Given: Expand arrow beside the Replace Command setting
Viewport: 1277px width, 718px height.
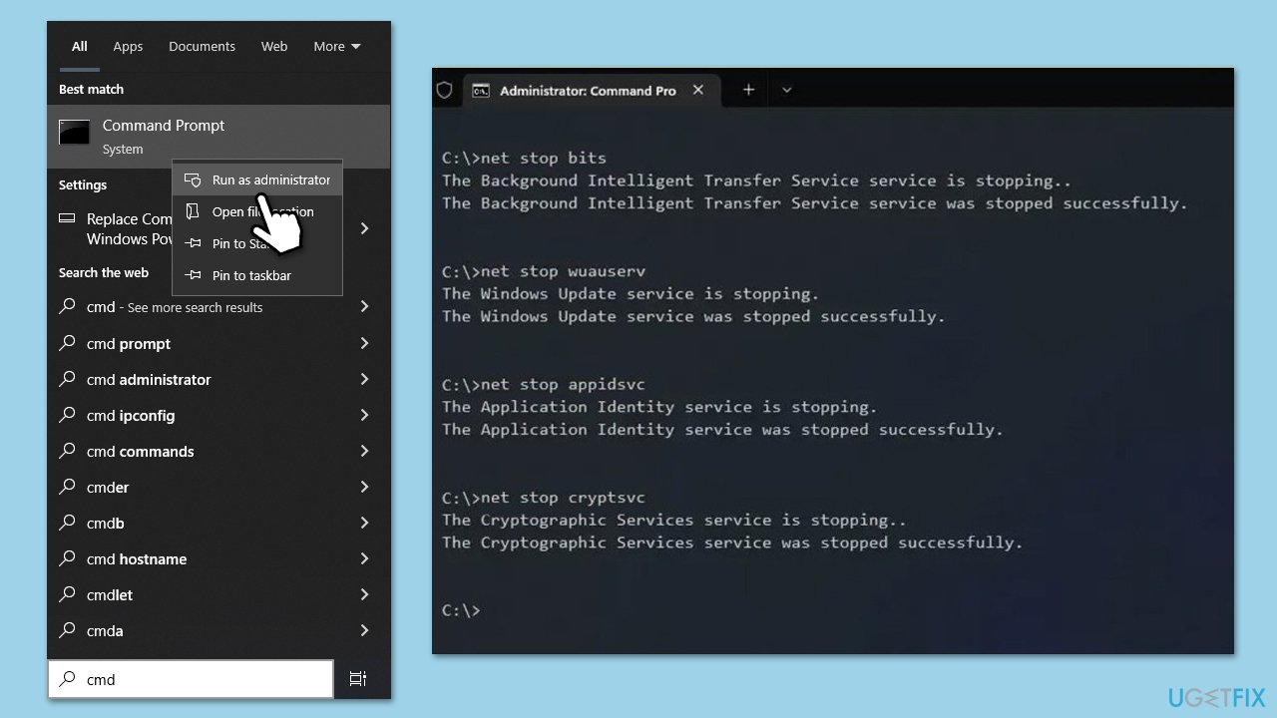Looking at the screenshot, I should pos(365,228).
